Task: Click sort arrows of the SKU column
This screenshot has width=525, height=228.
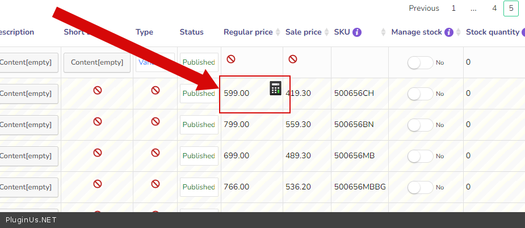Action: [383, 32]
